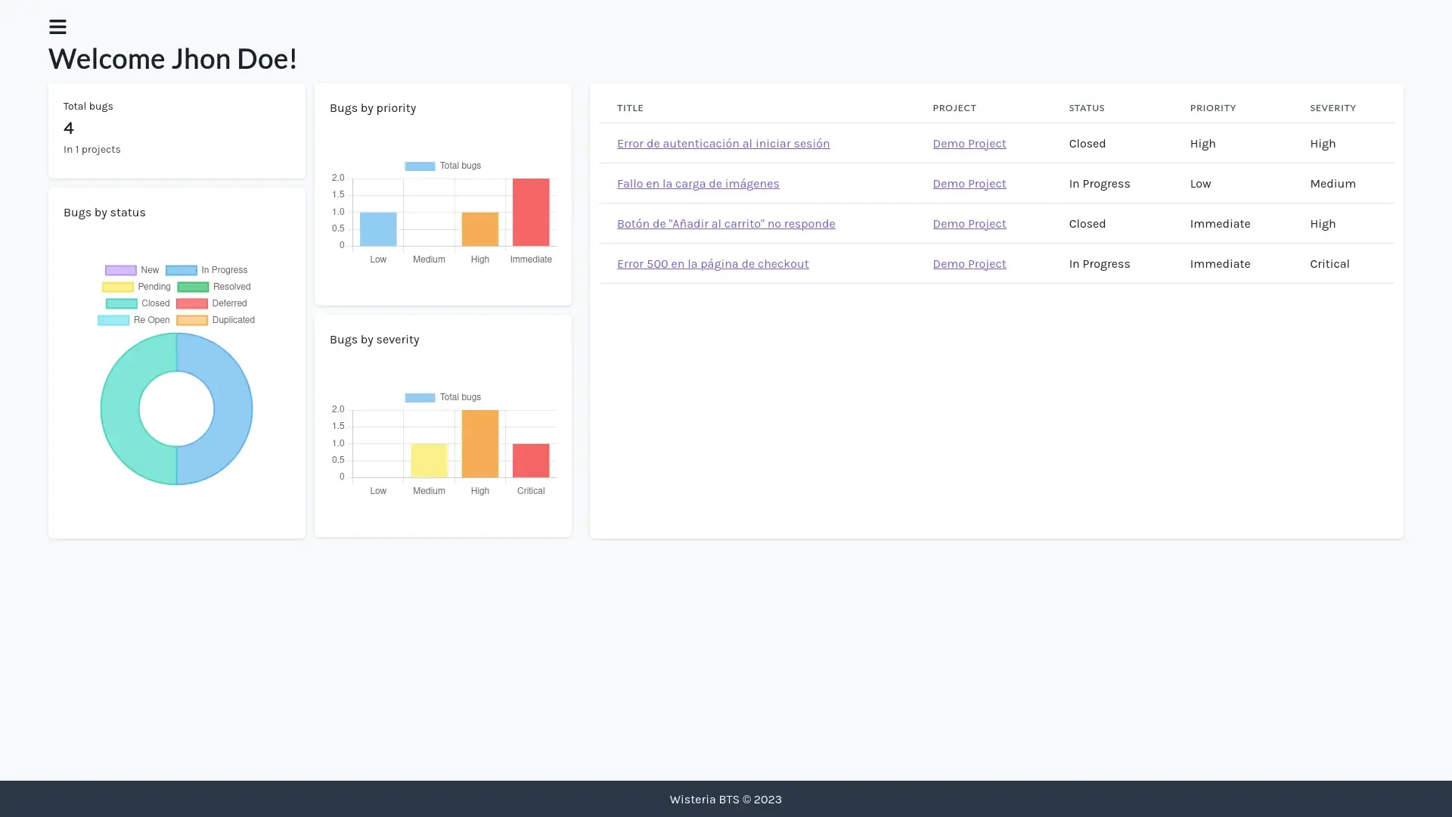
Task: Click 'Bugs by priority' heading
Action: pyautogui.click(x=373, y=108)
